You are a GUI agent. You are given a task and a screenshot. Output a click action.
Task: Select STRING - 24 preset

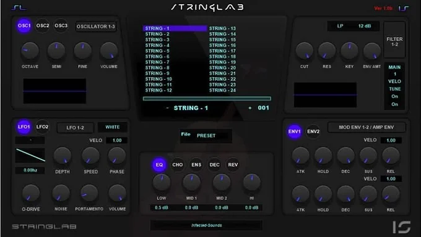pyautogui.click(x=222, y=90)
